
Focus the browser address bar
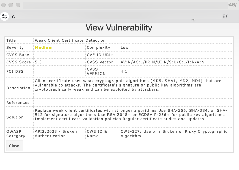coord(115,17)
